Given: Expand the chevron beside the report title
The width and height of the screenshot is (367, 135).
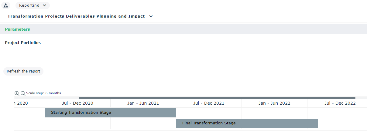Looking at the screenshot, I should pos(151,16).
